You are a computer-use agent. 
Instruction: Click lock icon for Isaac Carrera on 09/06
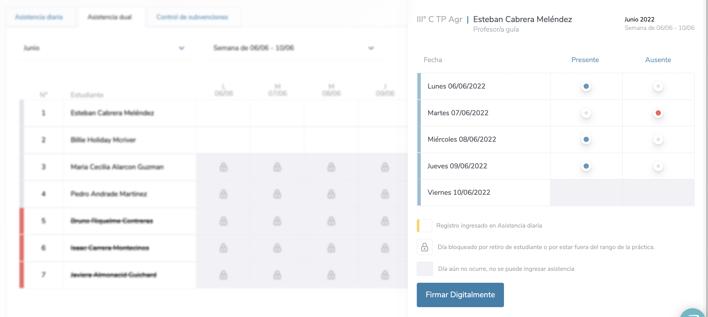pos(385,248)
